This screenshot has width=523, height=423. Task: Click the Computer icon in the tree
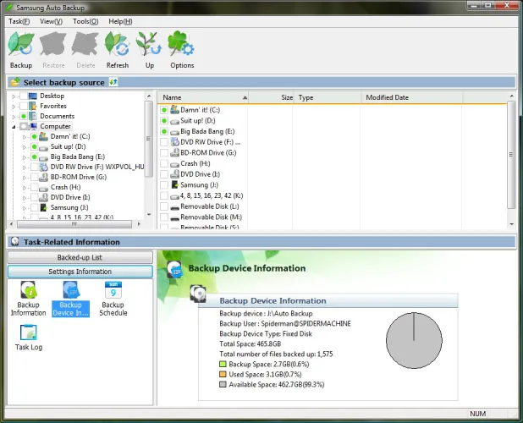33,126
